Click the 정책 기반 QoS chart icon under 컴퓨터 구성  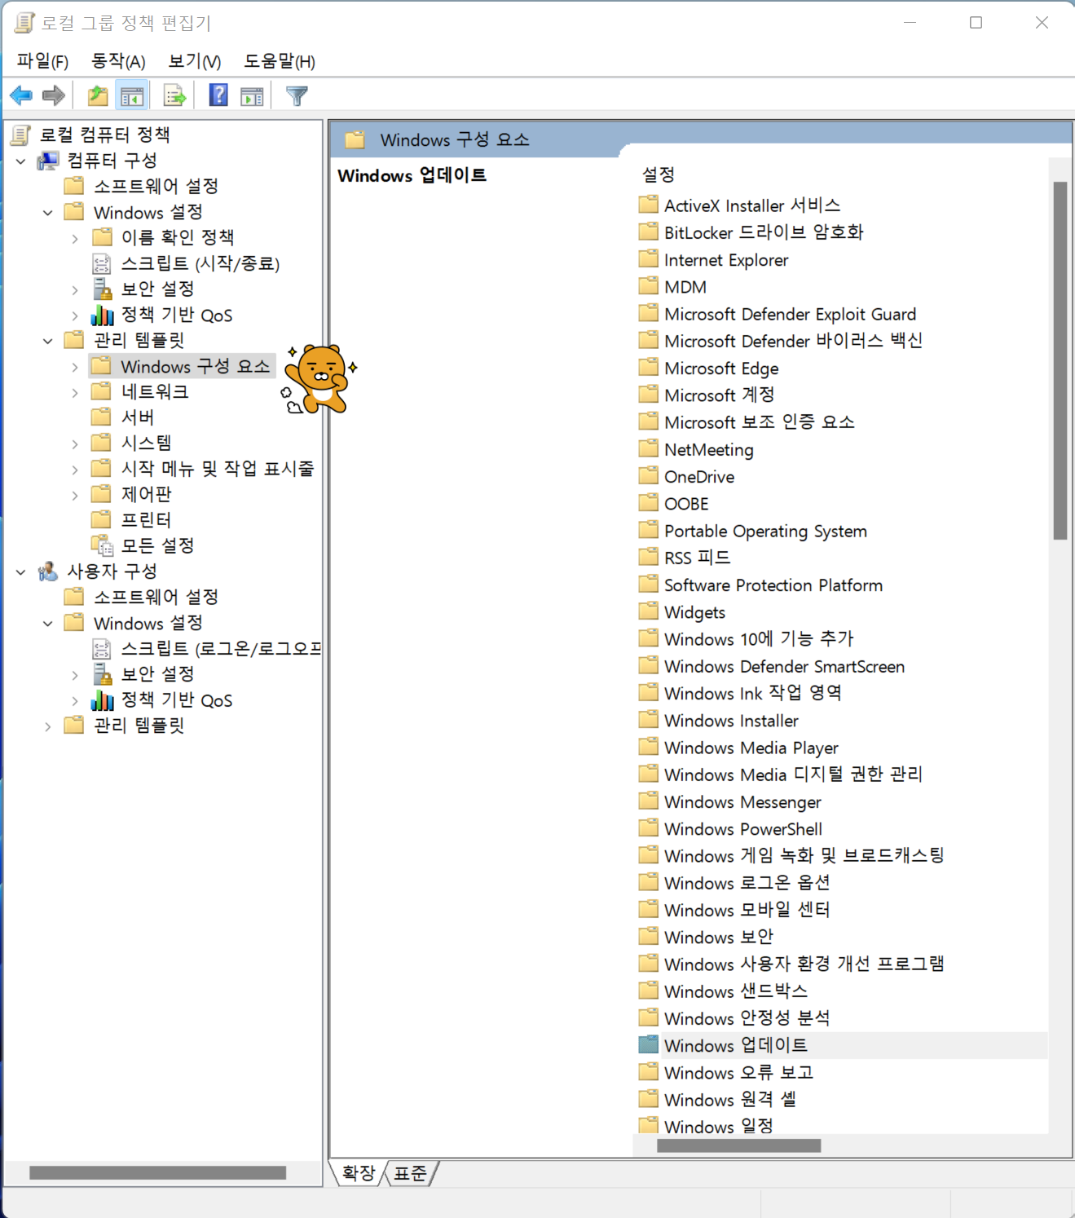(x=102, y=315)
